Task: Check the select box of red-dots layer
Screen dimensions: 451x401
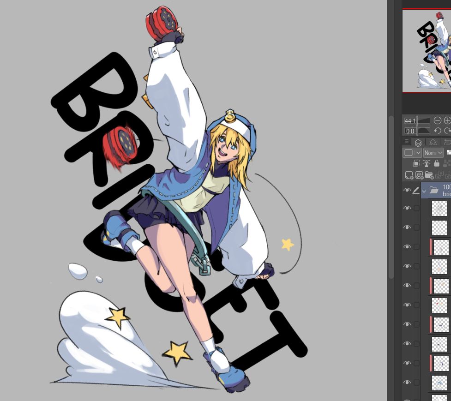Action: (x=416, y=305)
